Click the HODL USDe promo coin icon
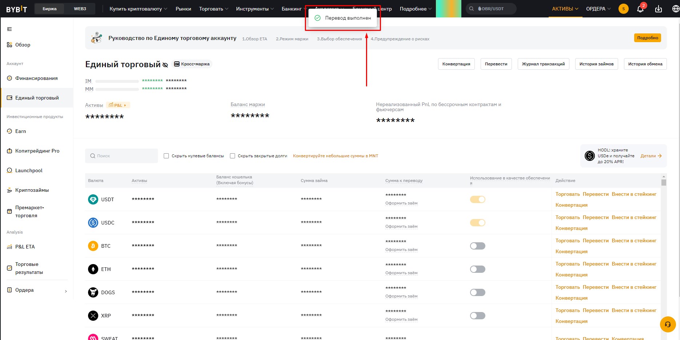The width and height of the screenshot is (680, 340). pos(589,156)
